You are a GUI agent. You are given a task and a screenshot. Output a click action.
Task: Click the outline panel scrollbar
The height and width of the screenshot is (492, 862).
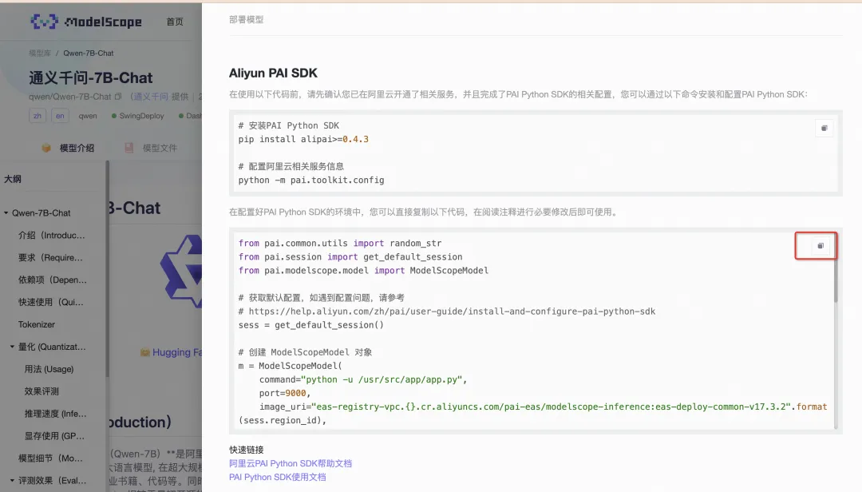(x=107, y=268)
